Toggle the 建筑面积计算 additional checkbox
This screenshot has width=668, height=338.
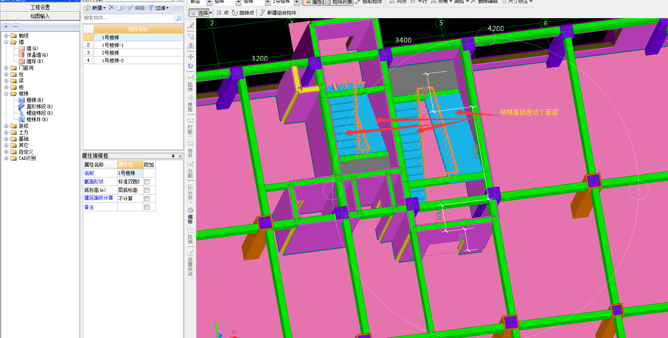pos(147,199)
